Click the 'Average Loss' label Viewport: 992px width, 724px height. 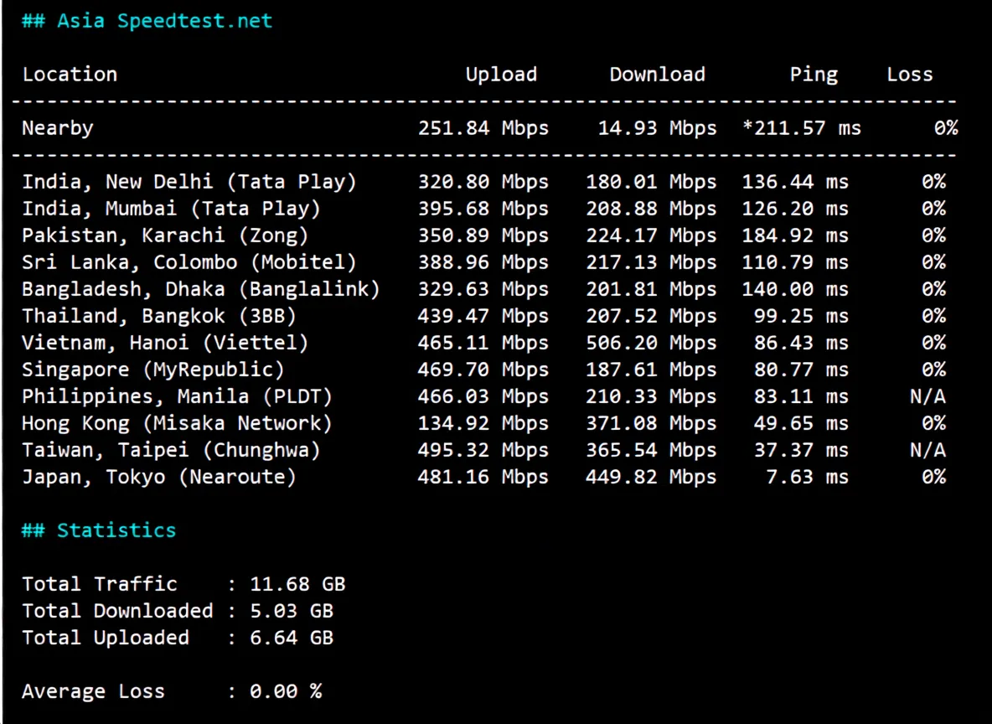point(94,691)
